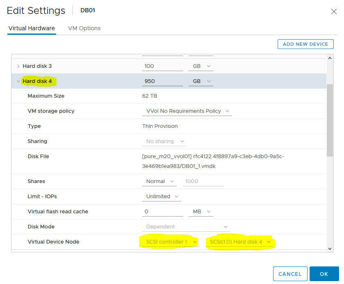Screen dimensions: 344x284
Task: Expand Hard disk 3 row
Action: (18, 66)
